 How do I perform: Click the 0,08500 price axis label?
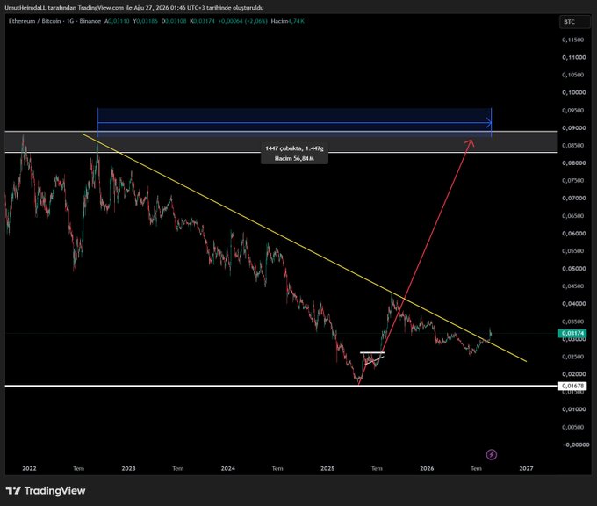point(573,145)
